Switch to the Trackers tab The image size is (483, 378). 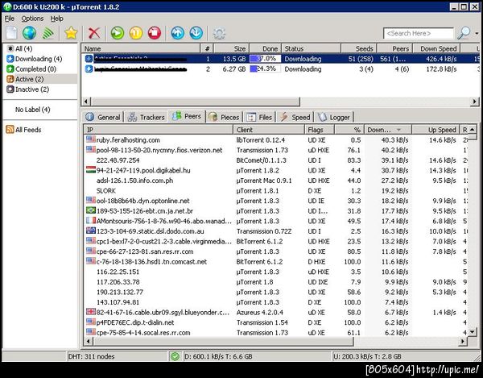(x=147, y=117)
